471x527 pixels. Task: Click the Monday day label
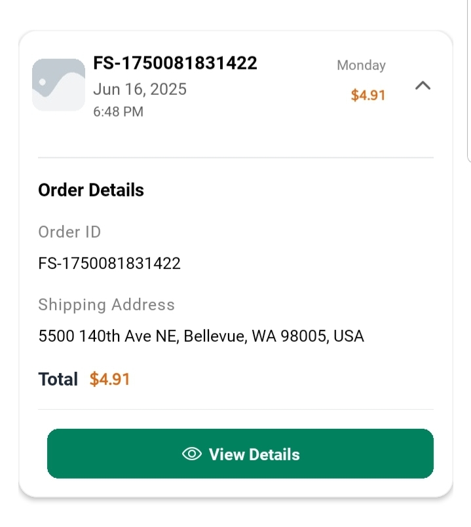pos(361,65)
